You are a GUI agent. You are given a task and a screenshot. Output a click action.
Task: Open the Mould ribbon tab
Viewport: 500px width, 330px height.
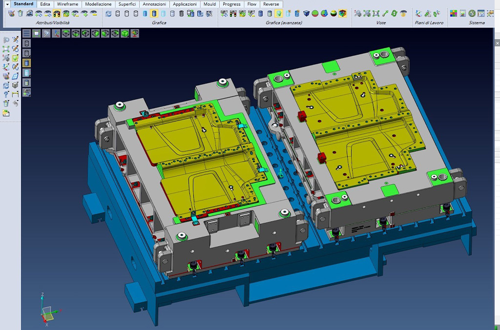point(209,4)
